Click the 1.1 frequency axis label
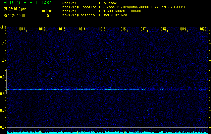 click(3, 44)
